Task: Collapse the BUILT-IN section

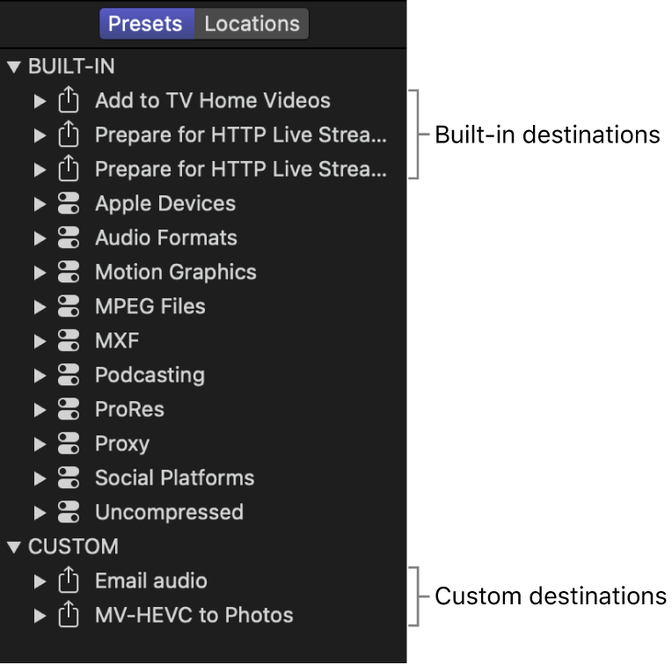Action: 13,67
